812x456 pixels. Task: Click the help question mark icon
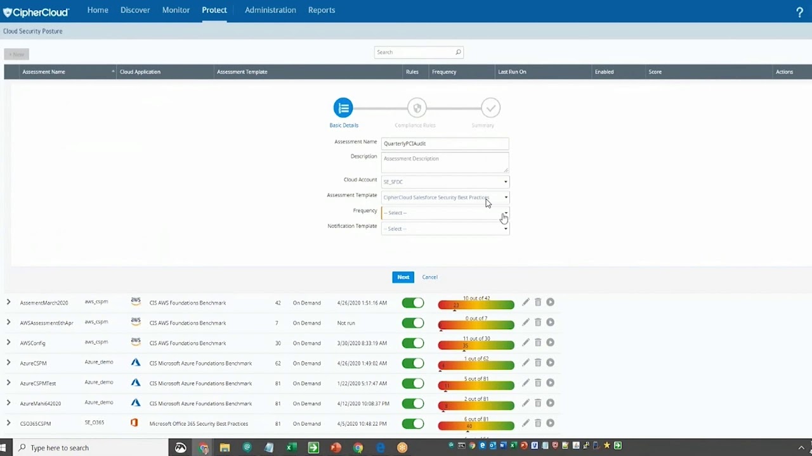(799, 12)
